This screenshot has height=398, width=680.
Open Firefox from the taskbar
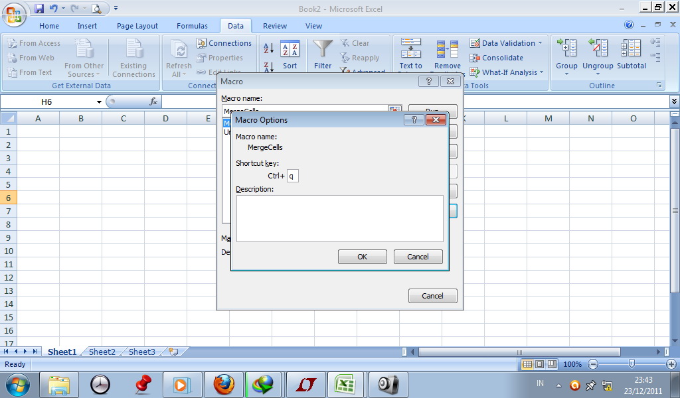[224, 385]
